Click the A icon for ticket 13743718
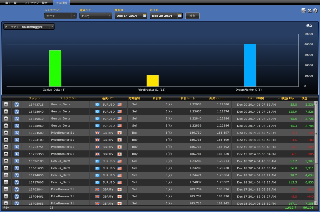The height and width of the screenshot is (212, 320). pyautogui.click(x=17, y=105)
